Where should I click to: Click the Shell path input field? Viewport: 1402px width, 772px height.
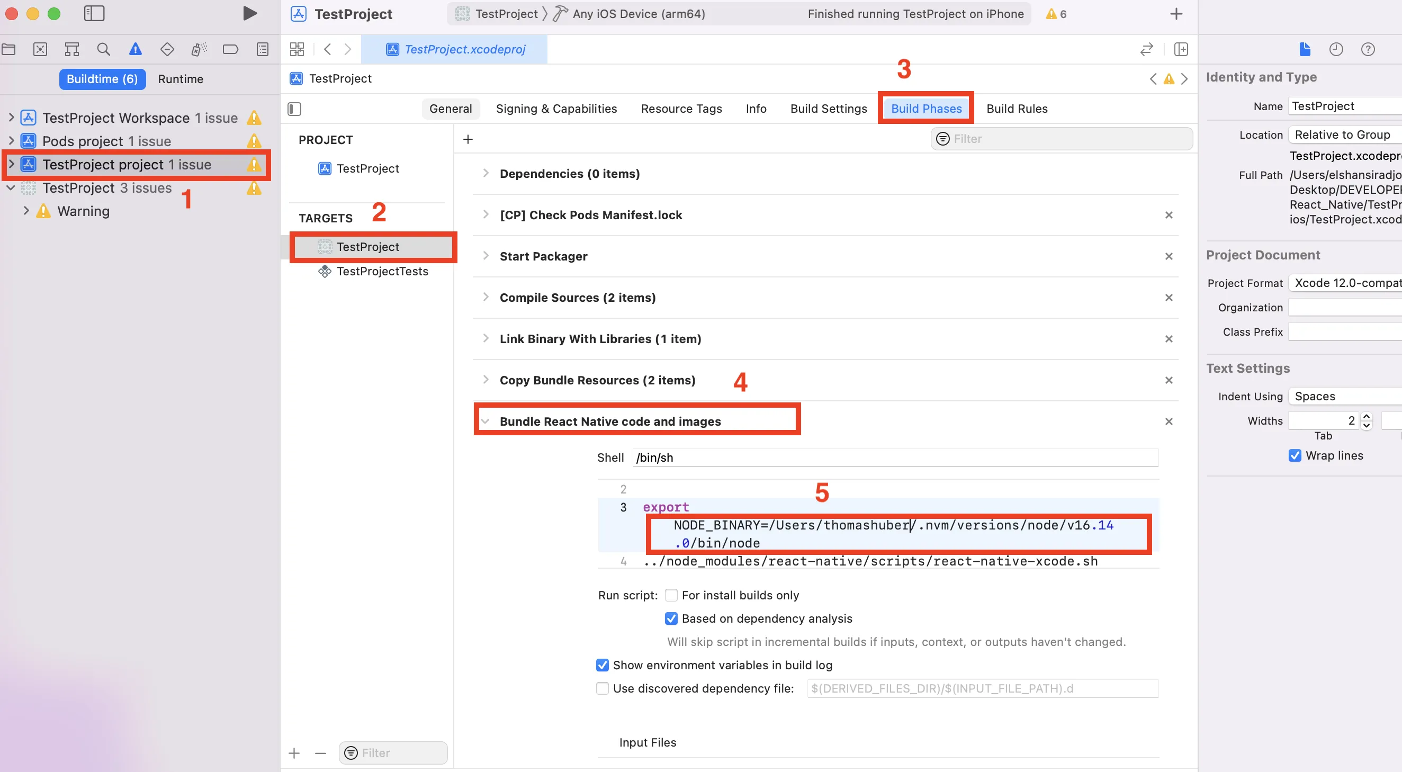tap(895, 457)
